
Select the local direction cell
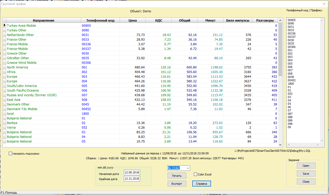pyautogui.click(x=43, y=113)
